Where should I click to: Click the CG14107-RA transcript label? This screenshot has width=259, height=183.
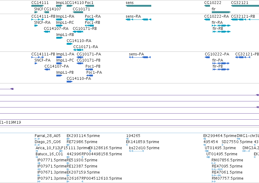click(56, 29)
